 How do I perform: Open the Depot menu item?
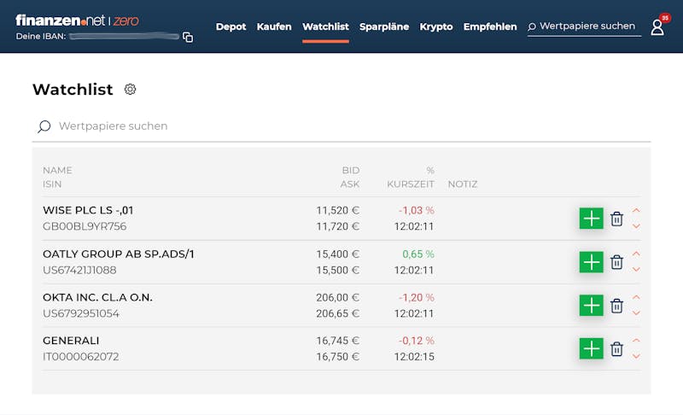[231, 26]
